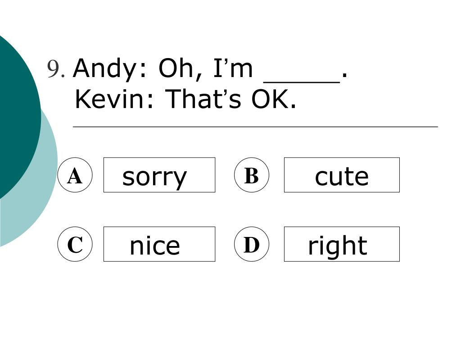Select the circled letter B option
The height and width of the screenshot is (346, 461).
[251, 175]
